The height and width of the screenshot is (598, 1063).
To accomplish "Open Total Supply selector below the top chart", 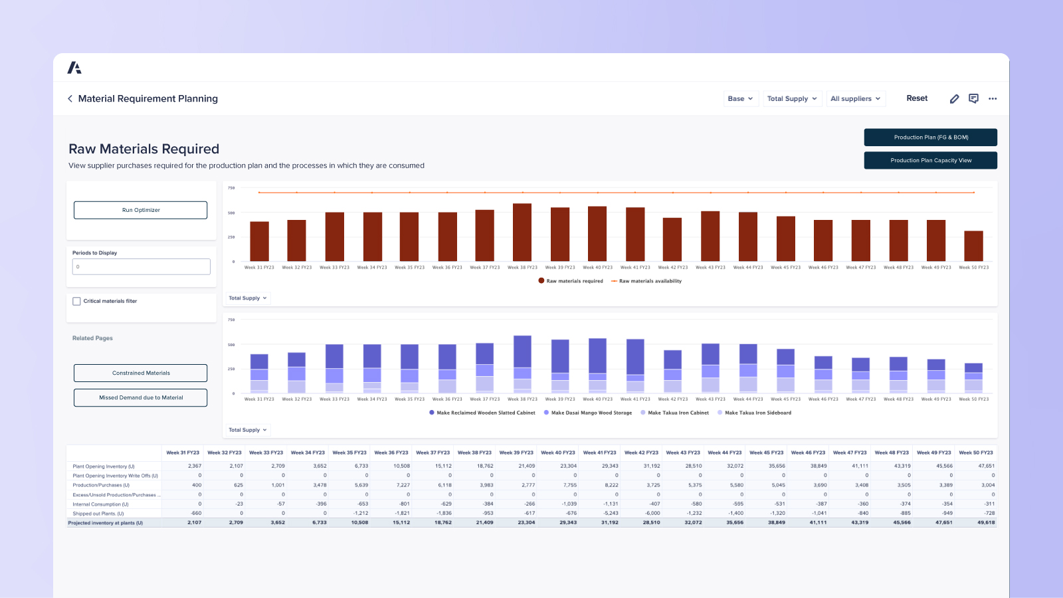I will pyautogui.click(x=246, y=298).
